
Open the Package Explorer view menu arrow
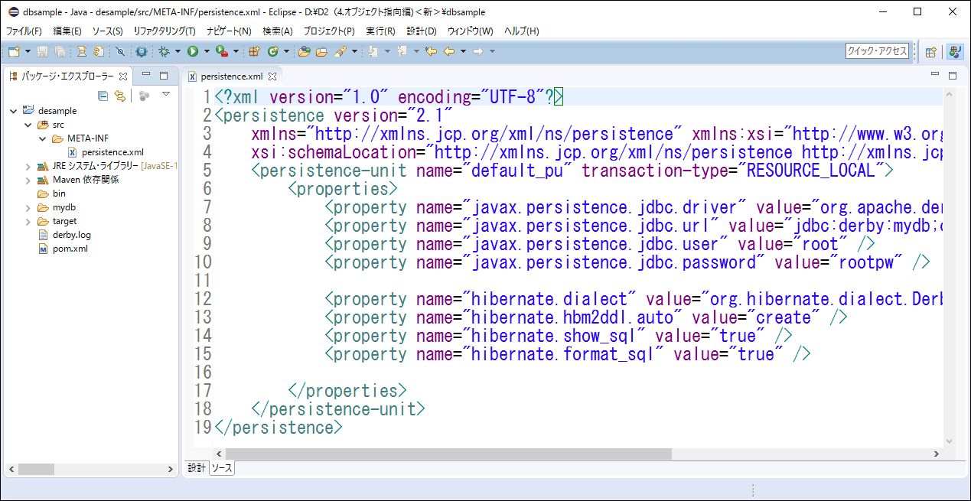pyautogui.click(x=166, y=95)
